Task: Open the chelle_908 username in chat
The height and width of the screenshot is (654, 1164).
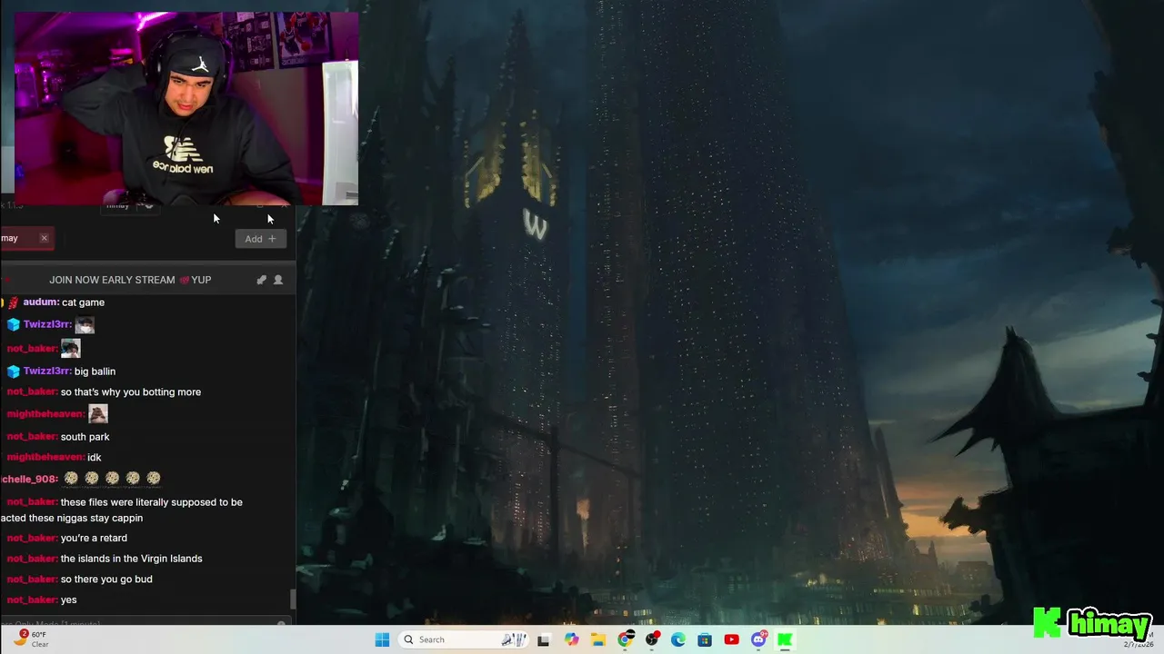Action: (x=29, y=479)
